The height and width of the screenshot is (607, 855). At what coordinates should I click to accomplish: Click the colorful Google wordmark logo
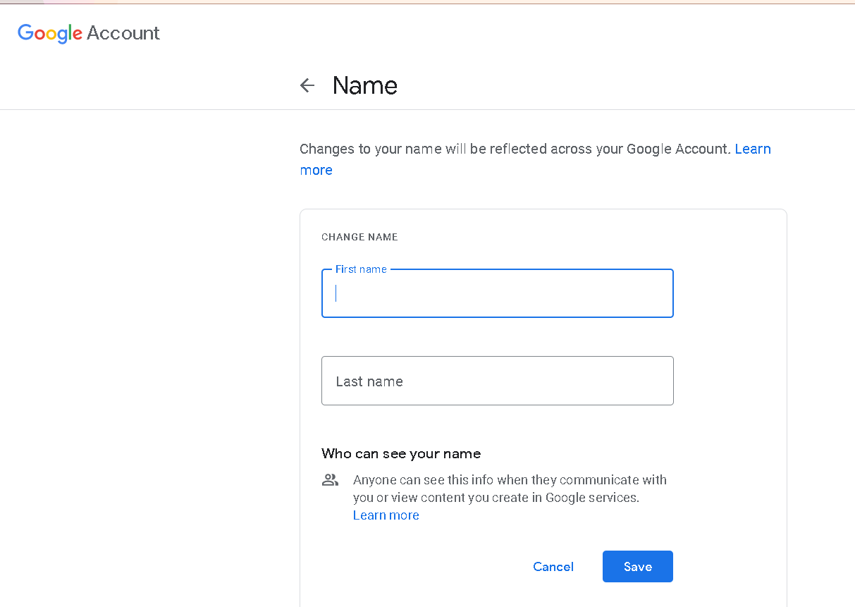pyautogui.click(x=50, y=33)
